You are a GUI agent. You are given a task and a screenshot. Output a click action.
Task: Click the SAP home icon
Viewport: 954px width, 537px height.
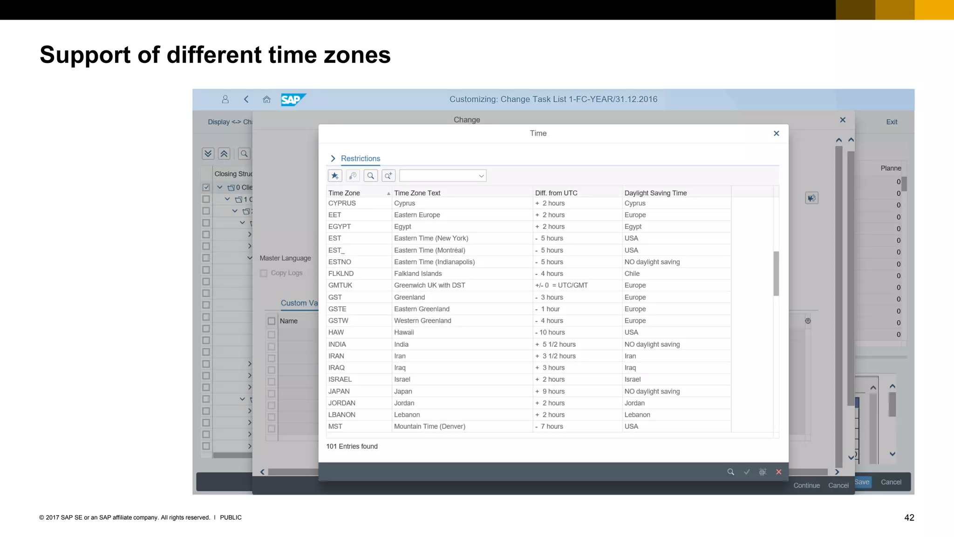click(266, 99)
